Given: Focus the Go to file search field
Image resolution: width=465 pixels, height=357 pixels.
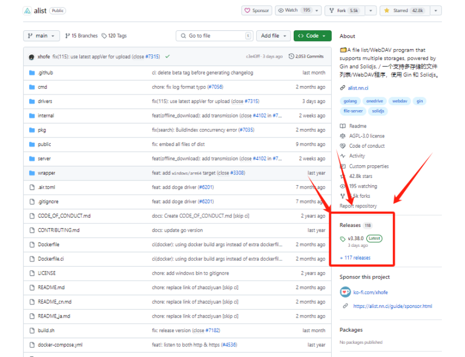Looking at the screenshot, I should pyautogui.click(x=215, y=36).
